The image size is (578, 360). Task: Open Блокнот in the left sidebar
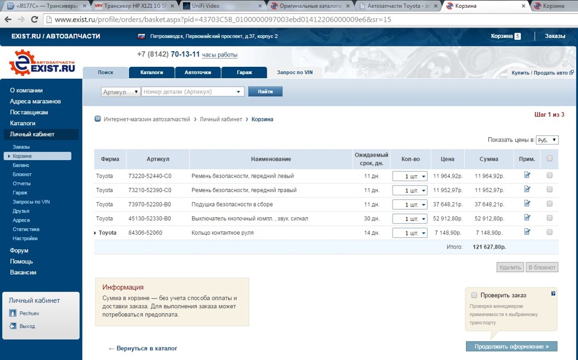click(22, 175)
